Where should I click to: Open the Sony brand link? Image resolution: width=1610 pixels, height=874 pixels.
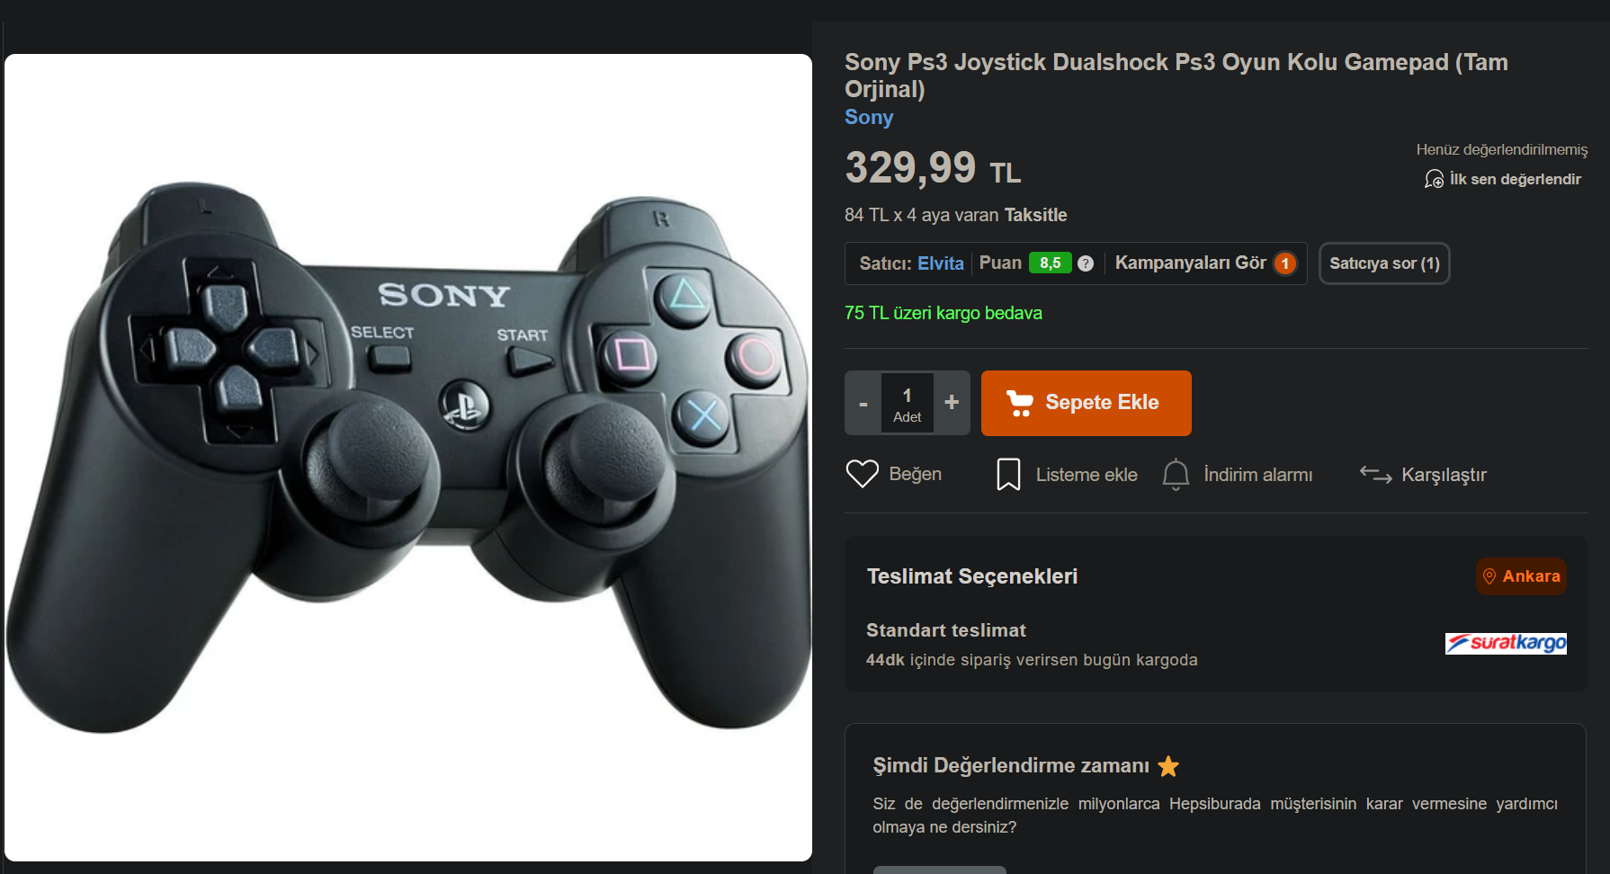[x=869, y=117]
